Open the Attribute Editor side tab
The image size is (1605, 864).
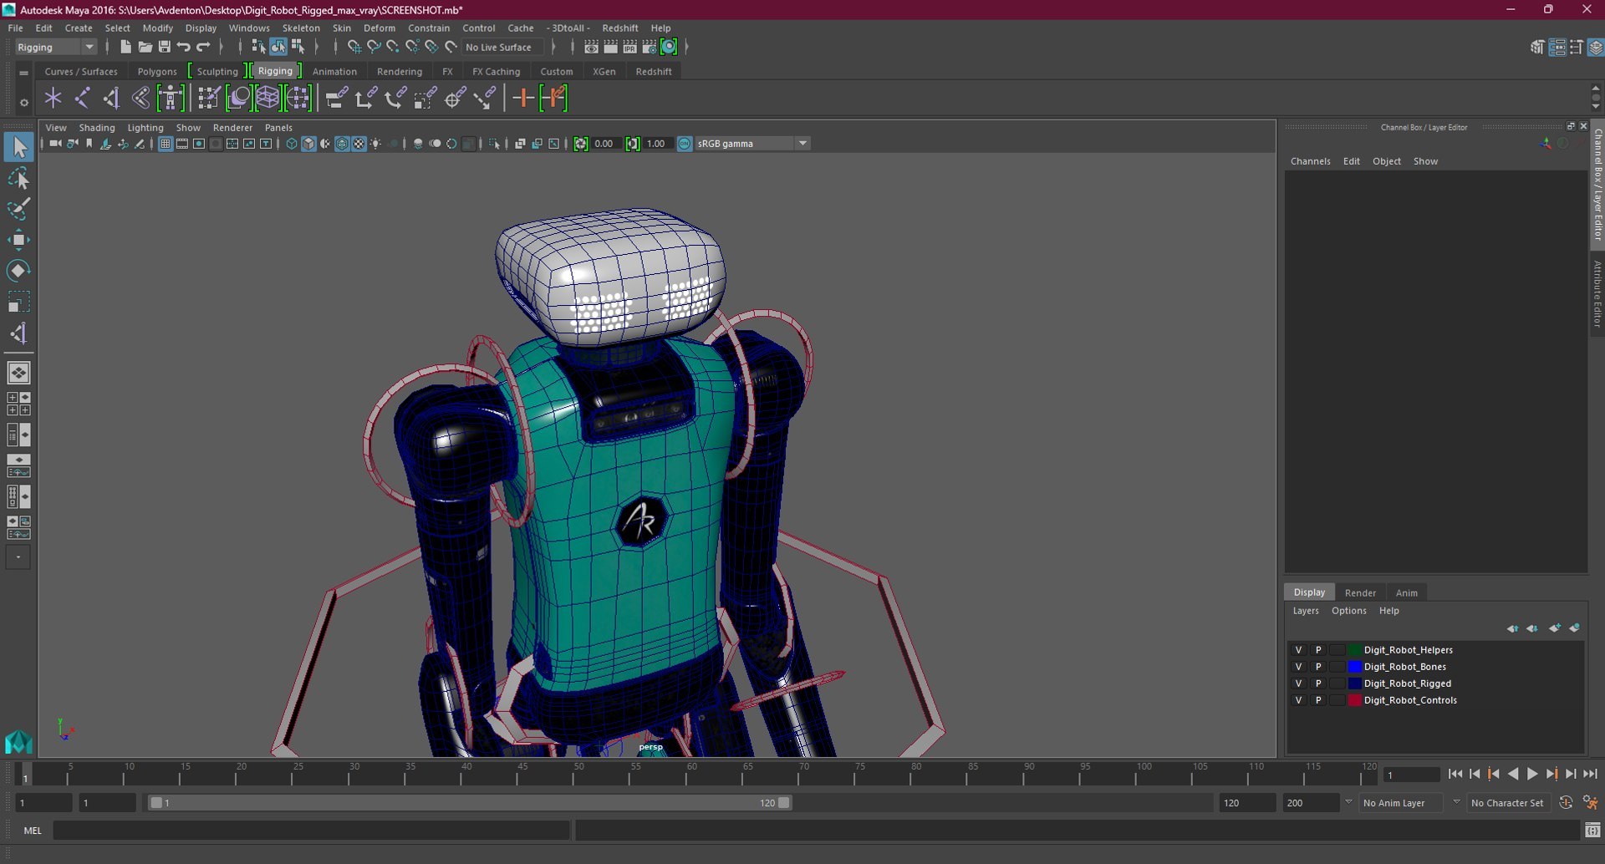(1597, 294)
